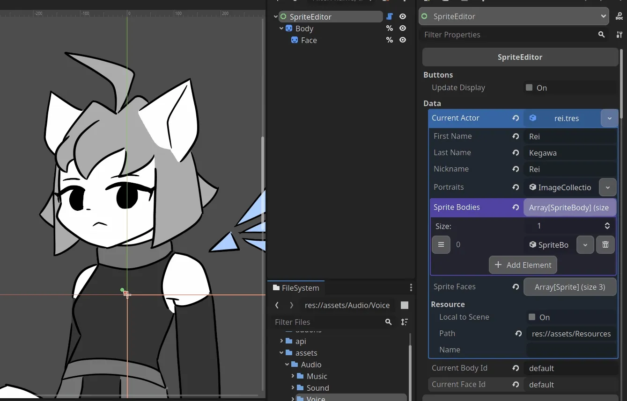Click the Add Element button
Viewport: 627px width, 401px height.
(x=523, y=265)
